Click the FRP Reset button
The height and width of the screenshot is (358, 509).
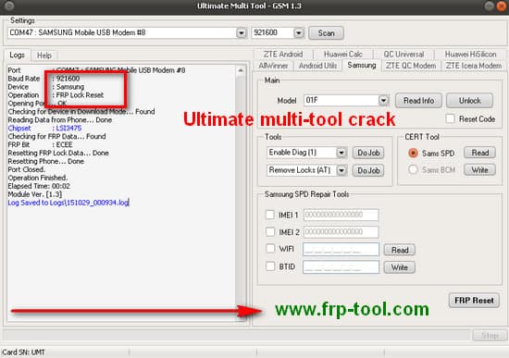pyautogui.click(x=474, y=301)
